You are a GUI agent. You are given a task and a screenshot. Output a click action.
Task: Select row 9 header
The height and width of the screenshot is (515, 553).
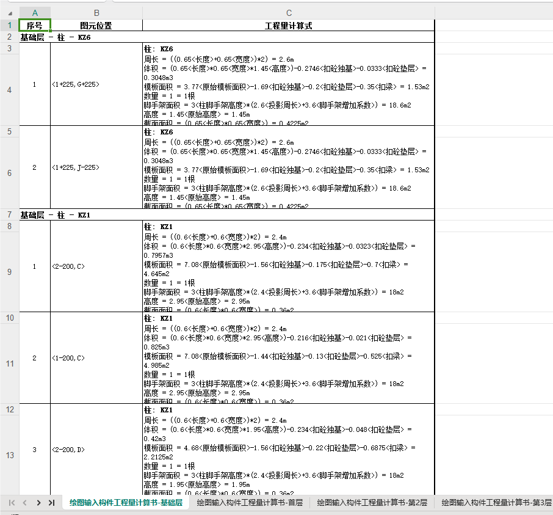pos(10,272)
